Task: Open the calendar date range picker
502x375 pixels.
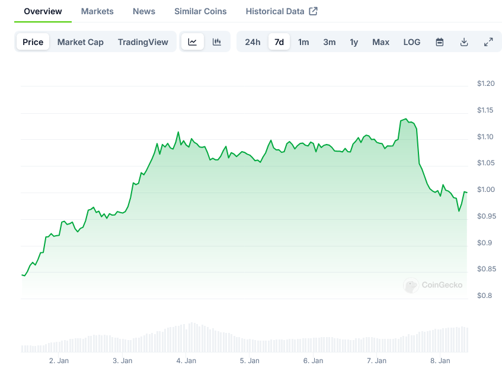Action: pos(440,42)
